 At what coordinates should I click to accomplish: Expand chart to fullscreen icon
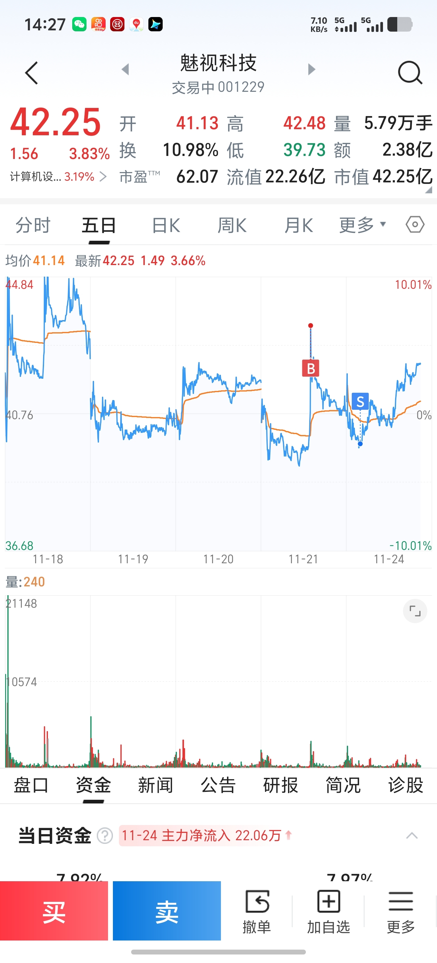coord(415,611)
